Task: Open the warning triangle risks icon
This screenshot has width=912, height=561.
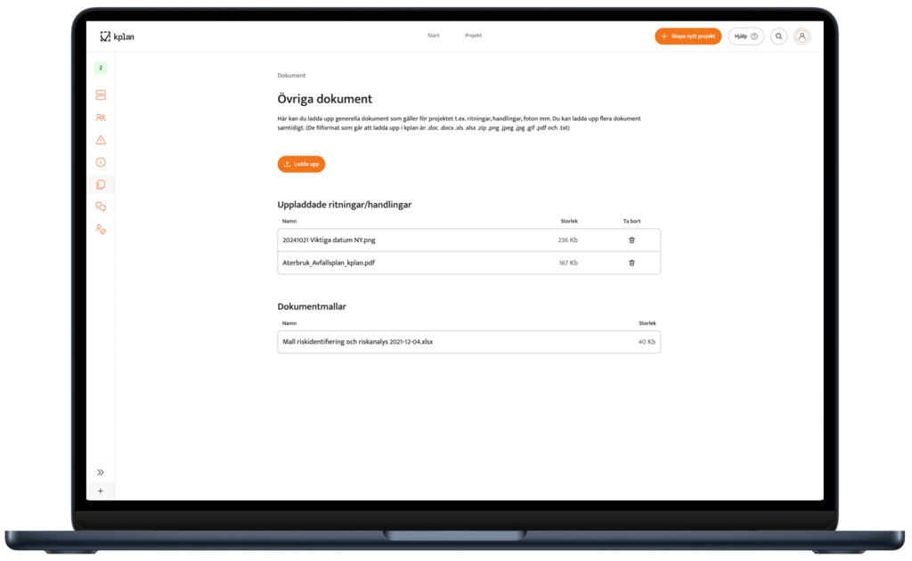Action: pos(101,140)
